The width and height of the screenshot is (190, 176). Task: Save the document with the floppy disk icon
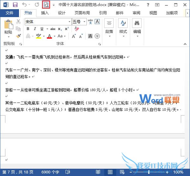point(15,5)
